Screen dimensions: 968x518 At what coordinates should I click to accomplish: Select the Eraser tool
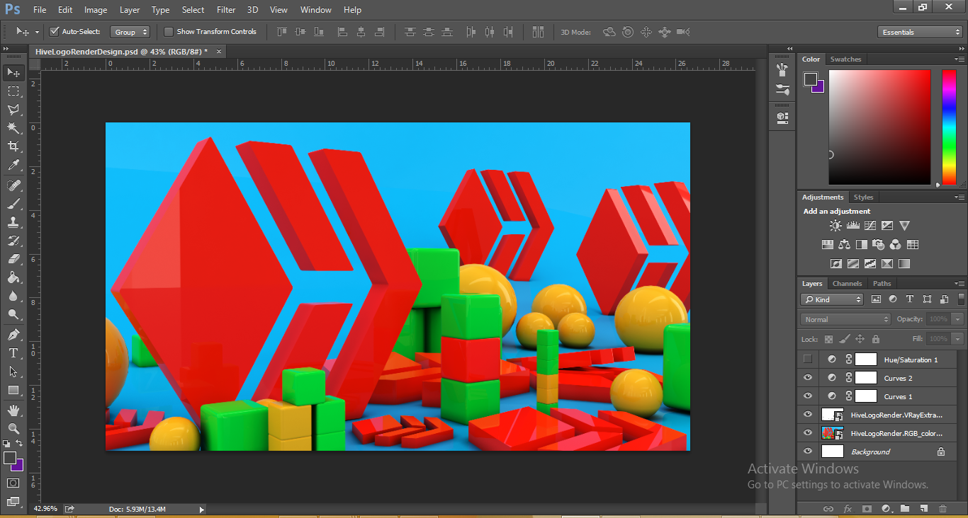(x=13, y=259)
